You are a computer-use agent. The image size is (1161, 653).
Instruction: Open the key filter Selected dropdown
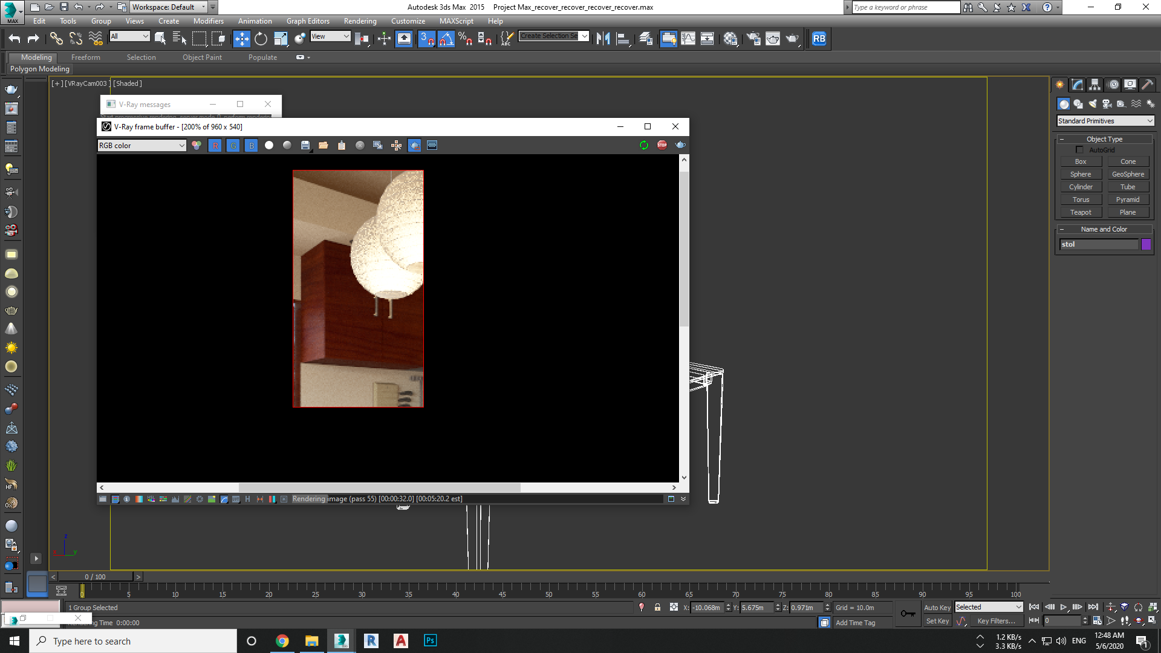988,607
